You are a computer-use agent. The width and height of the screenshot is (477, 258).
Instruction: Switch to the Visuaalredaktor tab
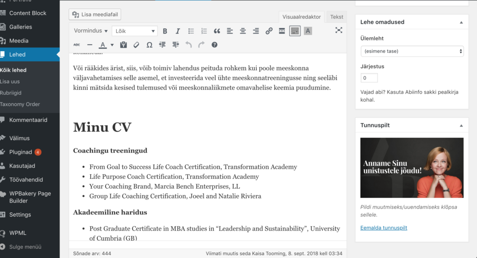pos(301,17)
